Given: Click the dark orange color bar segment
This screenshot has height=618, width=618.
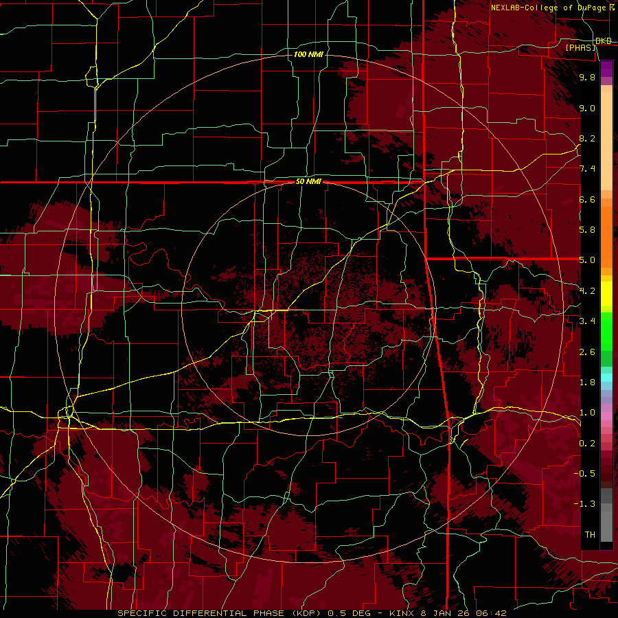Looking at the screenshot, I should click(x=606, y=237).
